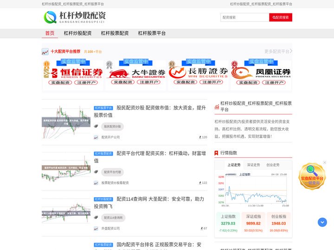Click the 凤凰证券 banner logo

point(261,73)
